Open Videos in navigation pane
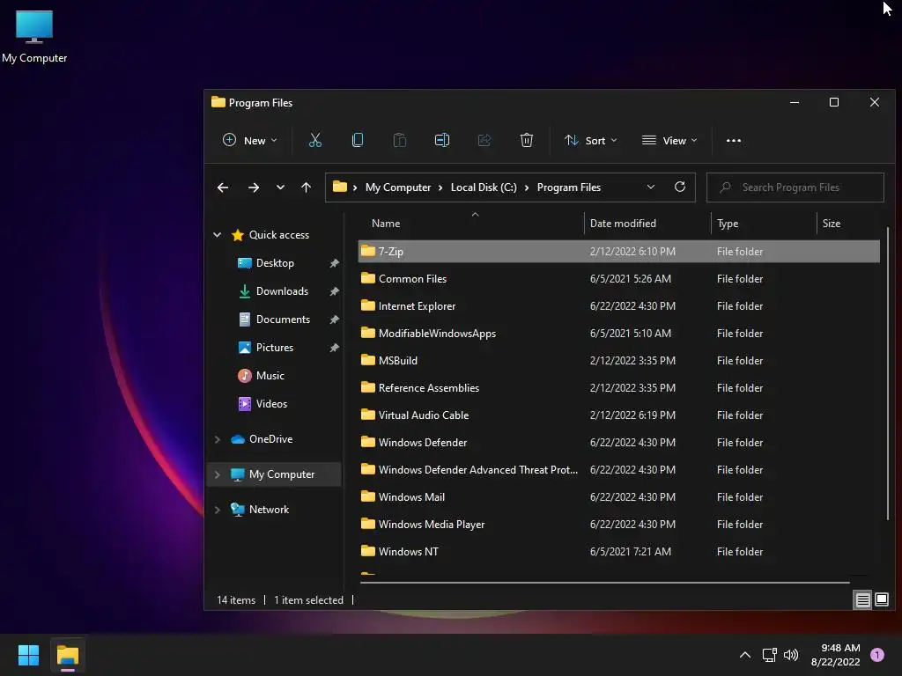Image resolution: width=902 pixels, height=676 pixels. (x=271, y=404)
